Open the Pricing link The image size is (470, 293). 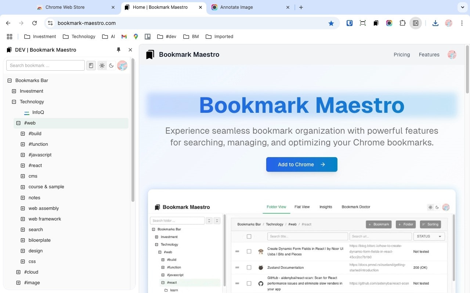[x=402, y=55]
